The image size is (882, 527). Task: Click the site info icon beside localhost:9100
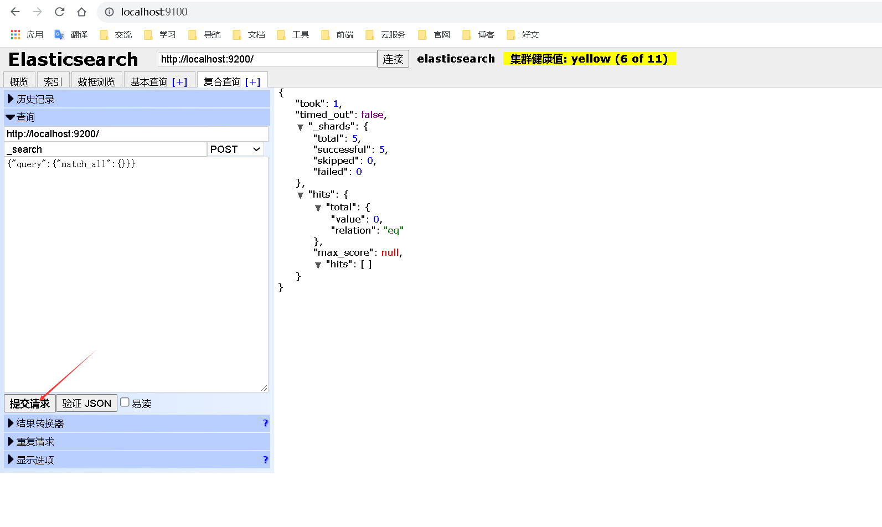110,12
